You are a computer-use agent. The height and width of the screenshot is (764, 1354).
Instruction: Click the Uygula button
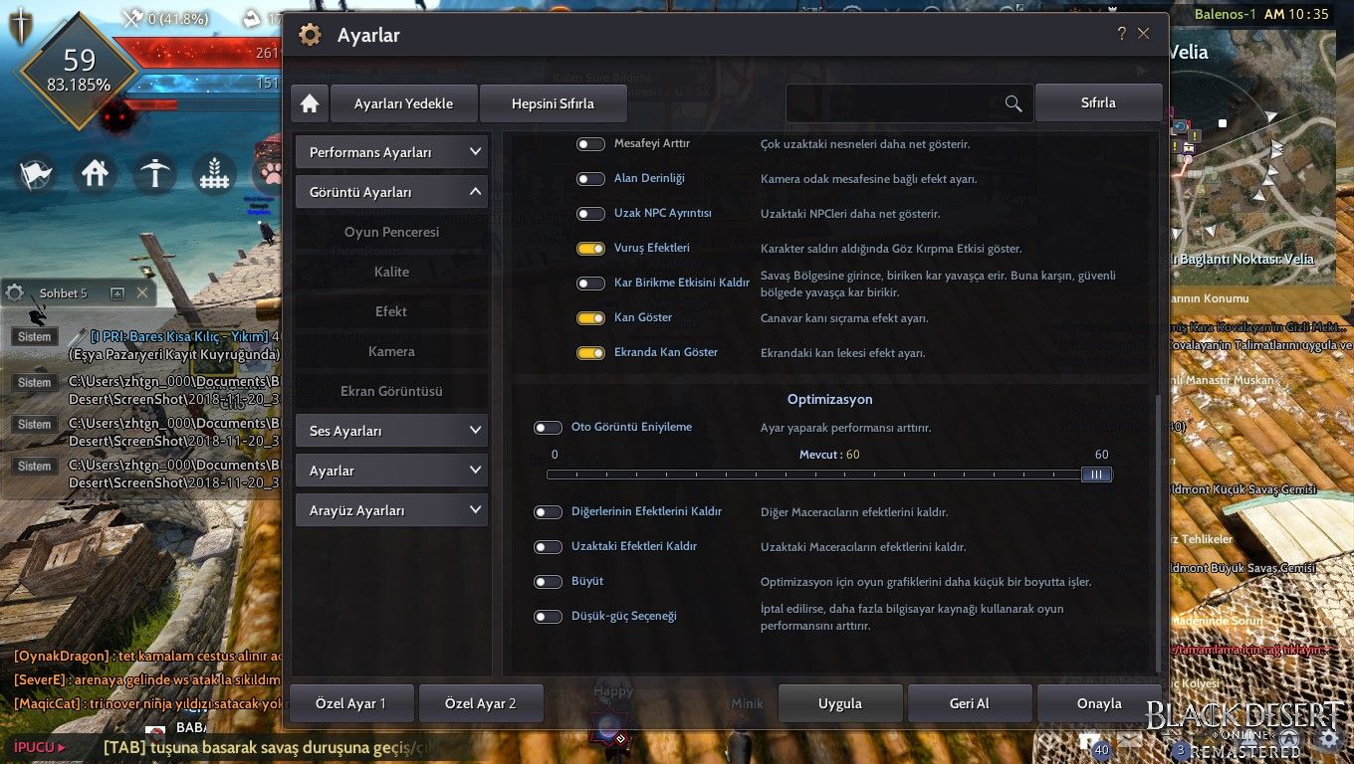pyautogui.click(x=840, y=703)
